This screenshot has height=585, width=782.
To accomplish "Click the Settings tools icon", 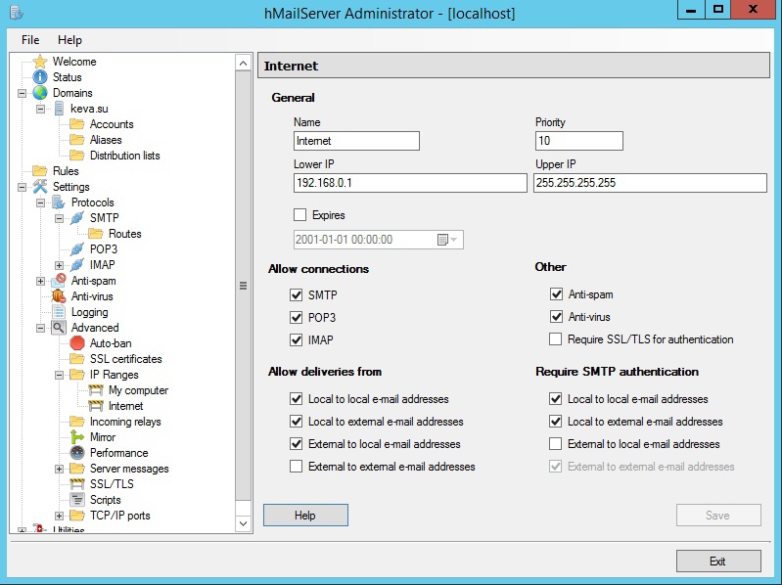I will pos(40,187).
